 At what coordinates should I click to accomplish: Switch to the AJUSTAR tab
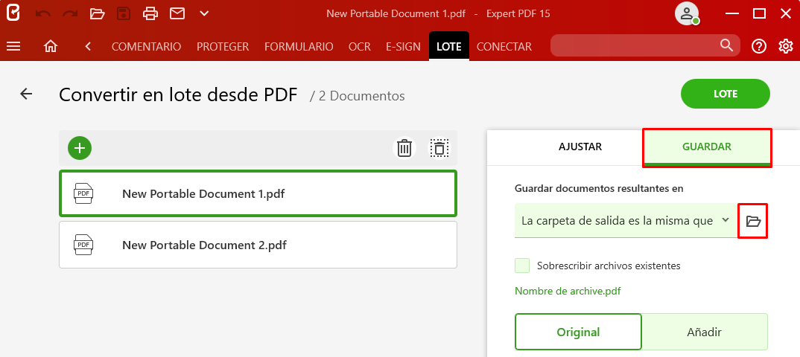pos(580,147)
